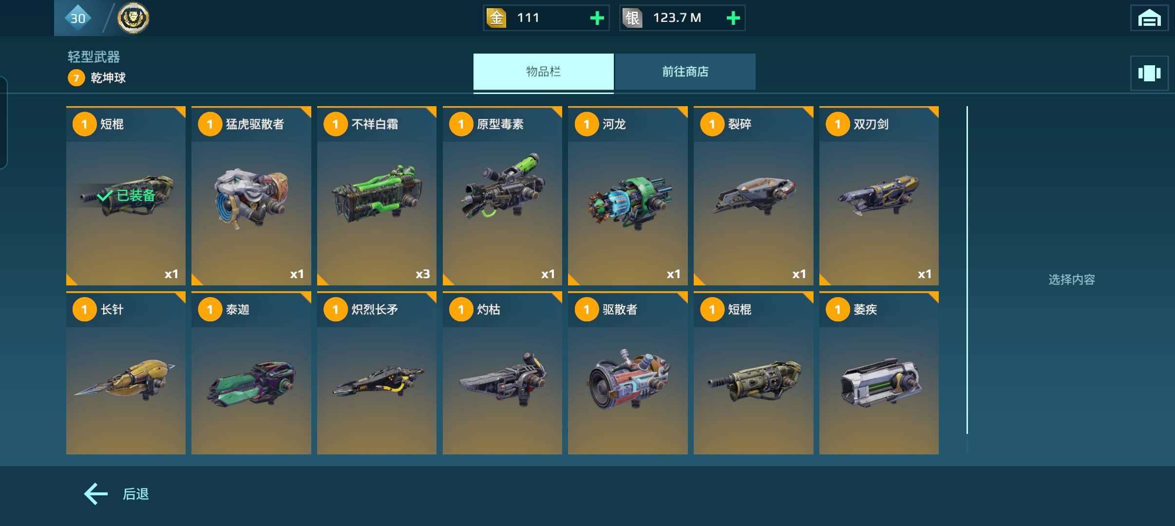Choose the 不祥白霜 weapon card
1175x526 pixels.
click(377, 196)
